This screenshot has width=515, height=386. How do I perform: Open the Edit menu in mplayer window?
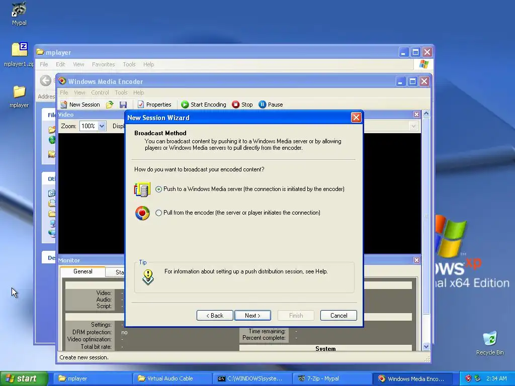60,64
